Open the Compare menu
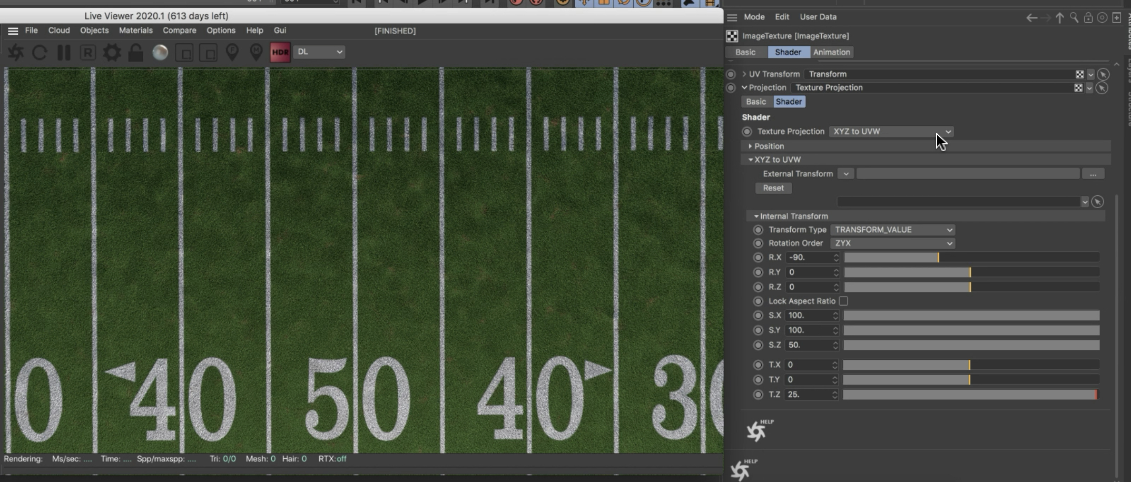 (x=180, y=31)
